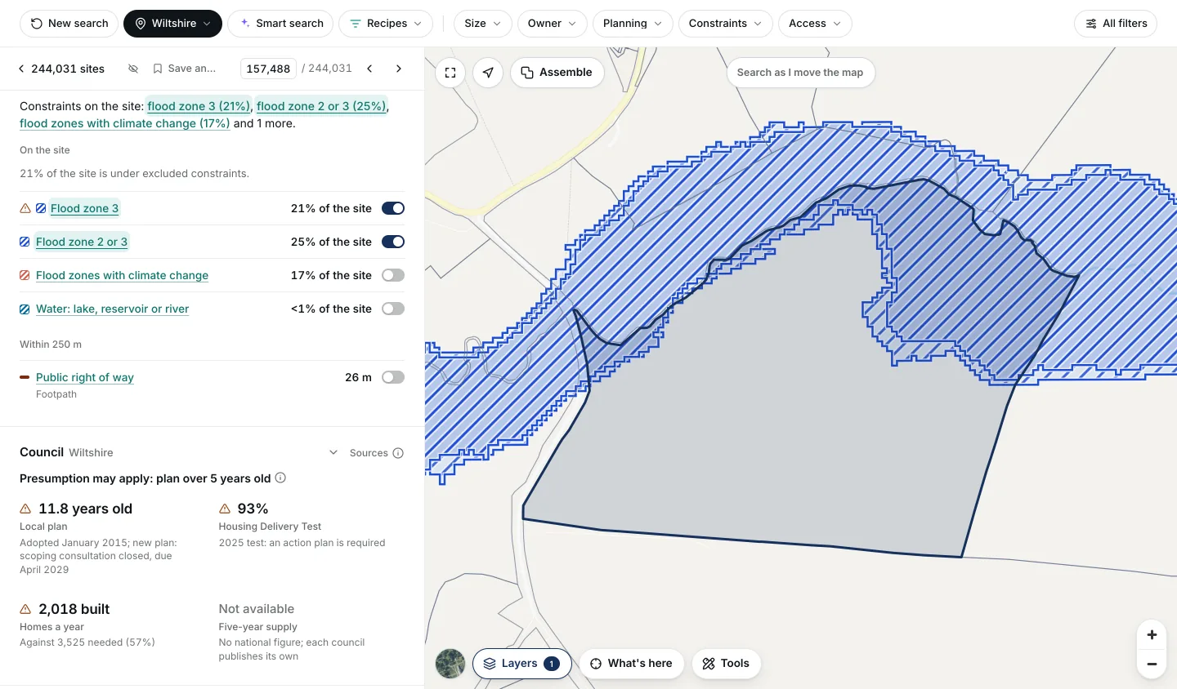This screenshot has height=689, width=1177.
Task: Go back to the 244,031 sites list
Action: tap(61, 69)
